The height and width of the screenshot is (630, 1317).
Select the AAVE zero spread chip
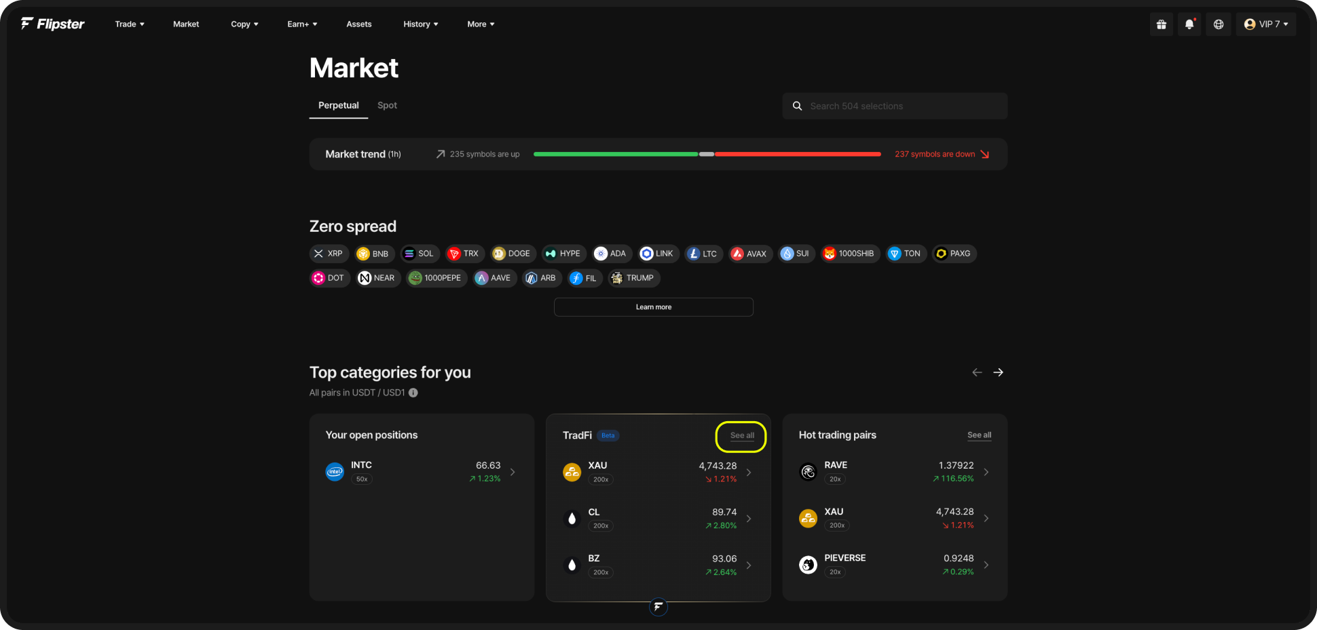(495, 278)
